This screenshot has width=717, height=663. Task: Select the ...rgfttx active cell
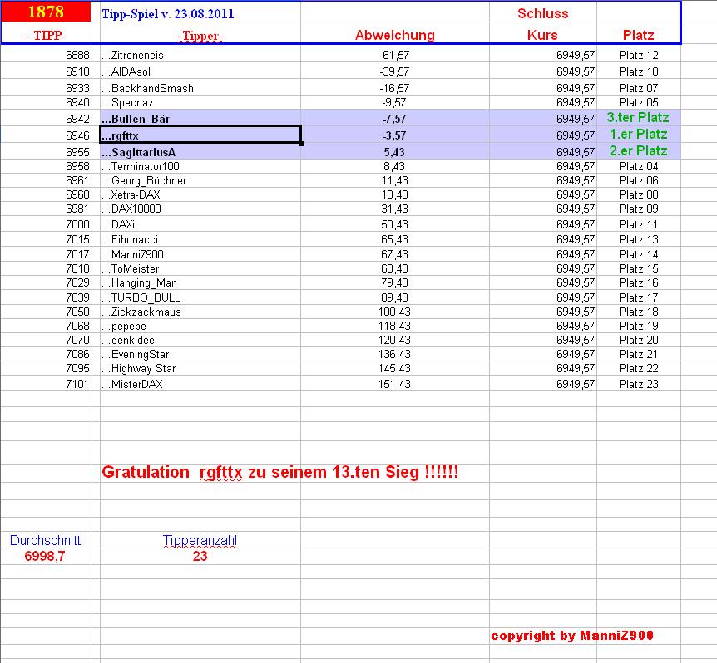click(200, 135)
